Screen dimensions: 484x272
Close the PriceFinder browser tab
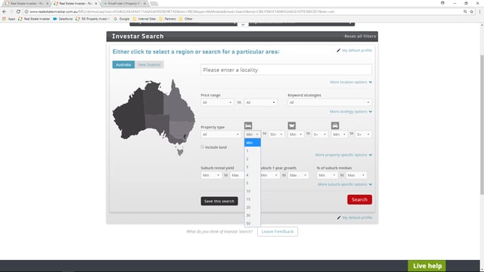tap(144, 3)
